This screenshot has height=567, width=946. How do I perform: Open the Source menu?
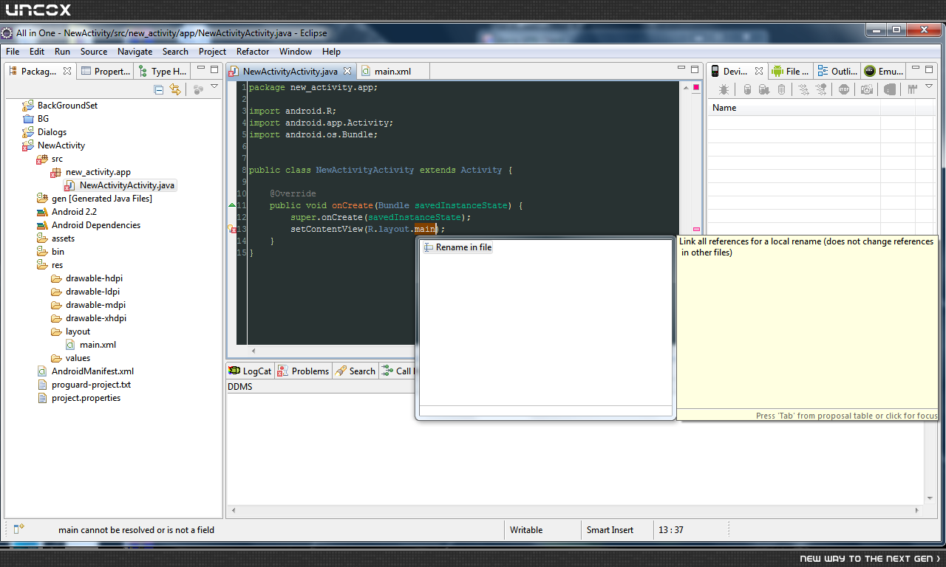coord(94,52)
